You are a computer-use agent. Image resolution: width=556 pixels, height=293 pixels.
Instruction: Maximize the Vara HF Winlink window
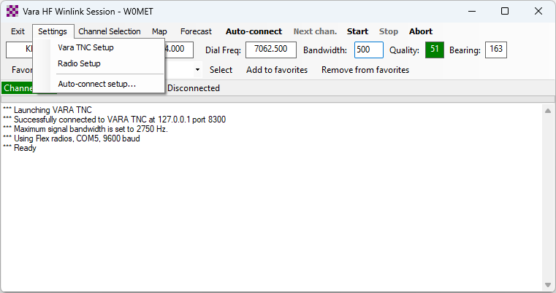click(505, 12)
